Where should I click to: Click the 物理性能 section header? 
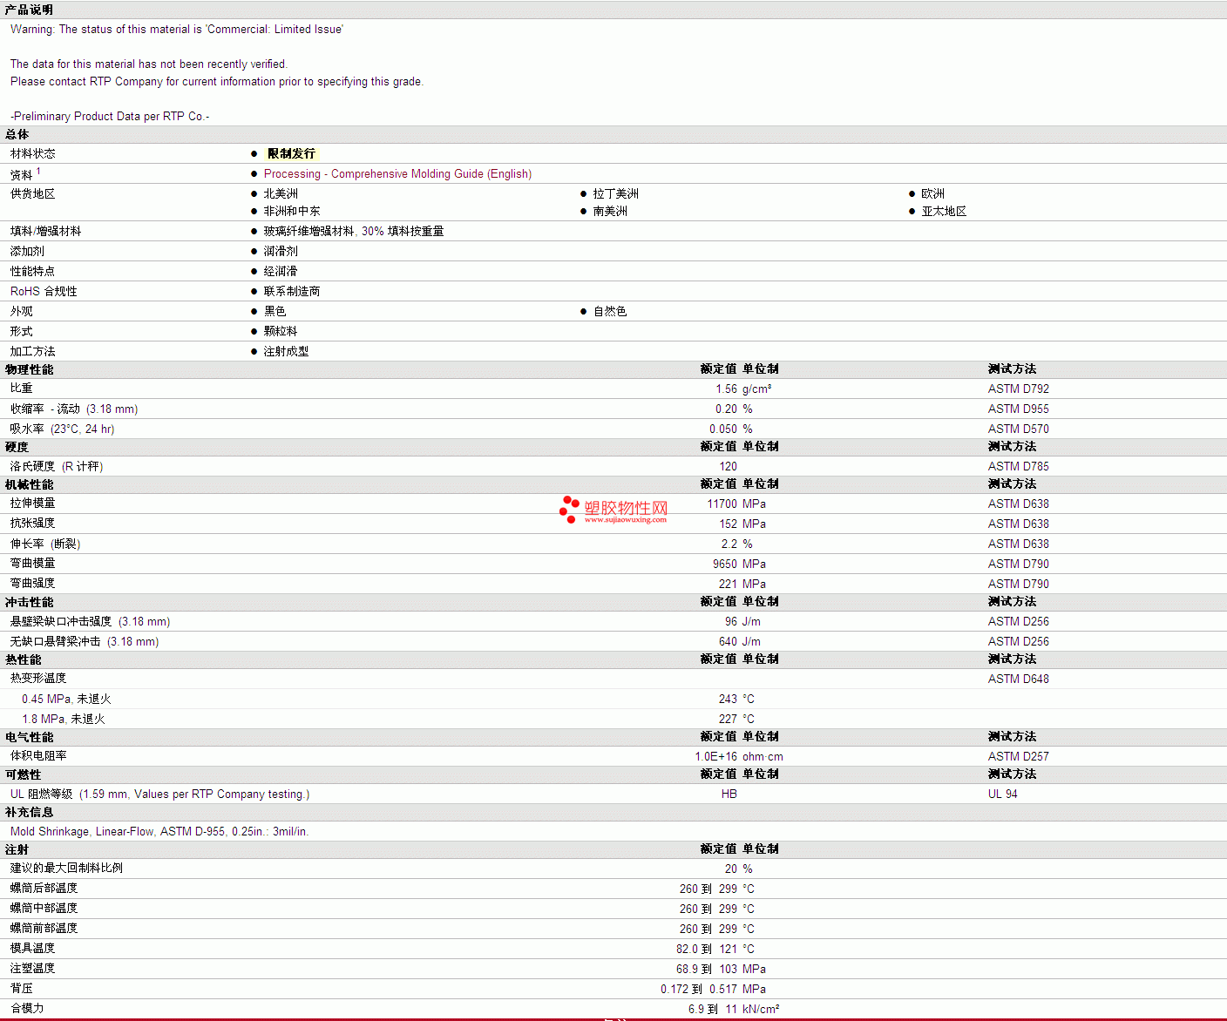tap(30, 369)
